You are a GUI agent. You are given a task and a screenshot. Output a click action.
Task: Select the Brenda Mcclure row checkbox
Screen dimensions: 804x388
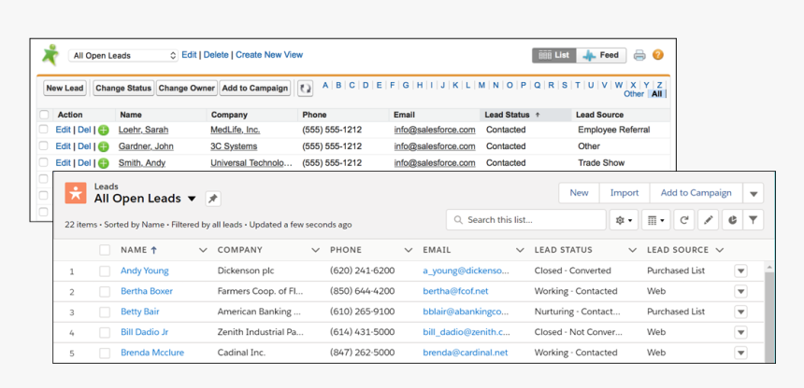point(105,353)
